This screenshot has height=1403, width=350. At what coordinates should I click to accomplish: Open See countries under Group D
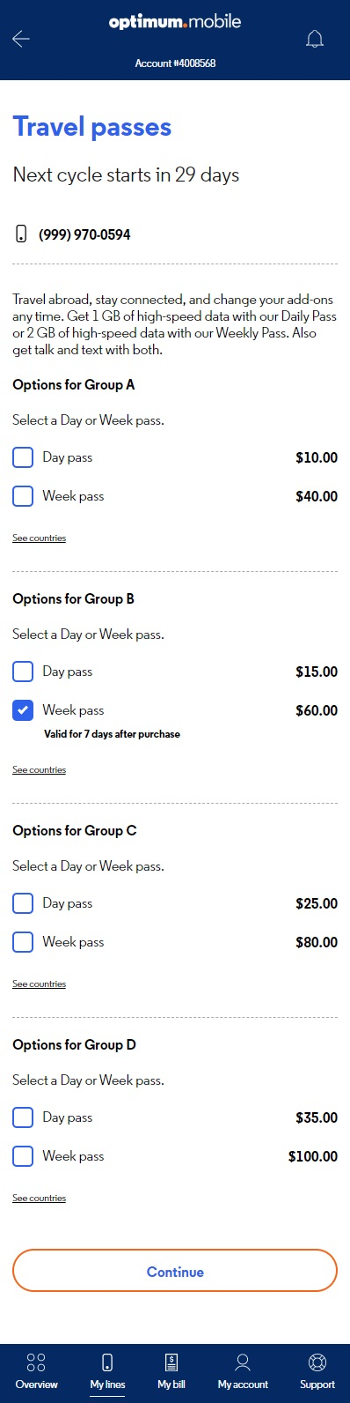(x=39, y=1198)
